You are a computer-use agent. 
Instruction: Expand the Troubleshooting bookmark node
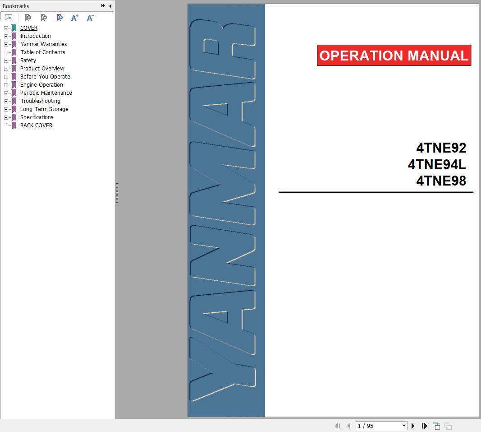(x=6, y=101)
